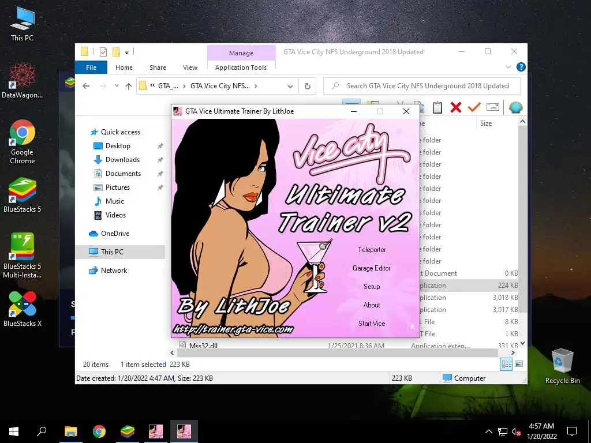The width and height of the screenshot is (591, 443).
Task: Show hidden system tray icons
Action: click(x=488, y=431)
